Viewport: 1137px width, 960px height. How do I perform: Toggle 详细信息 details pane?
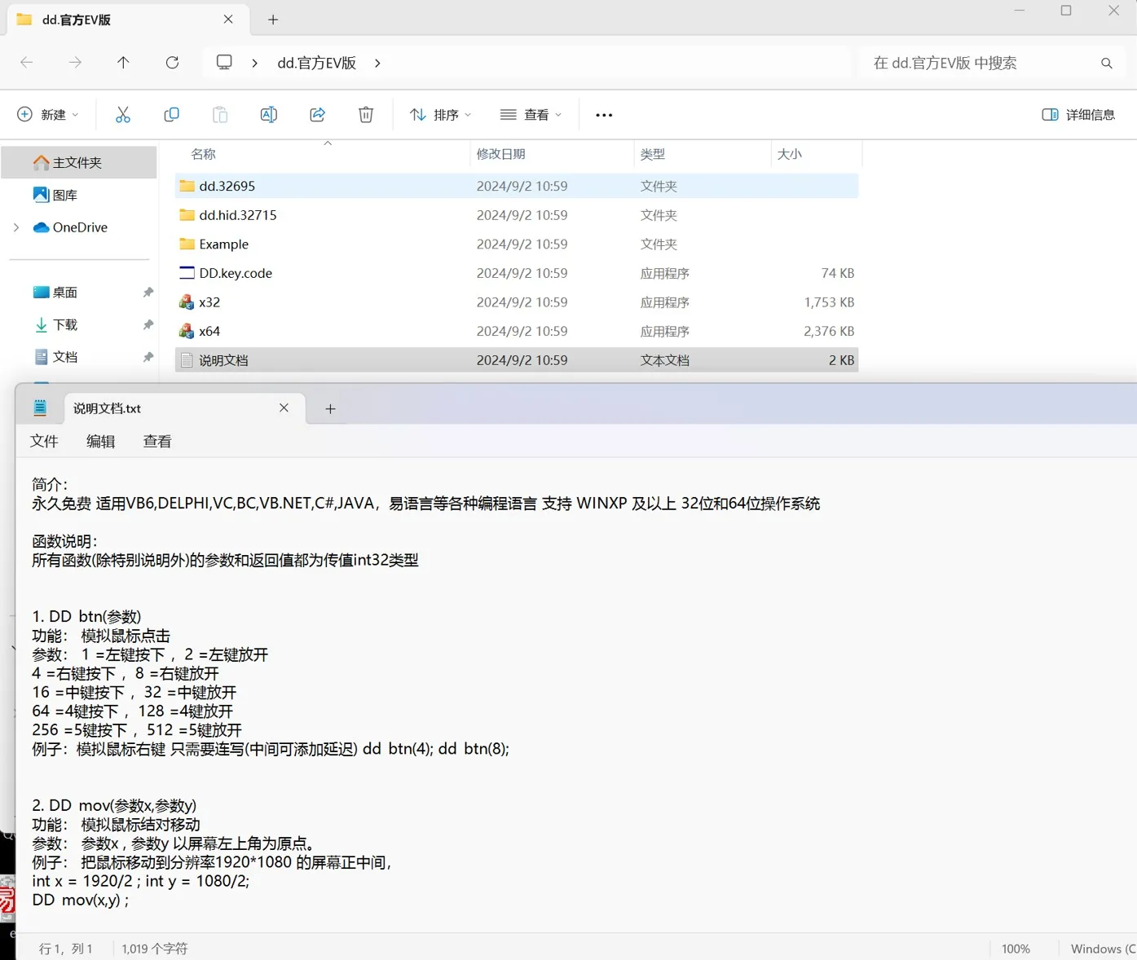tap(1078, 114)
